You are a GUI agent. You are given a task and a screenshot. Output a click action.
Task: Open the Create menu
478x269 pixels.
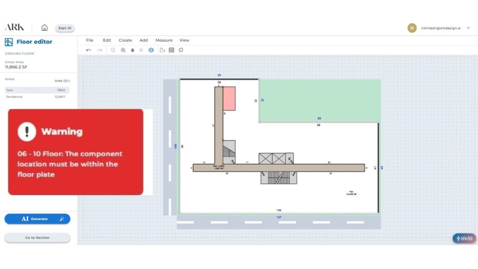[x=125, y=40]
